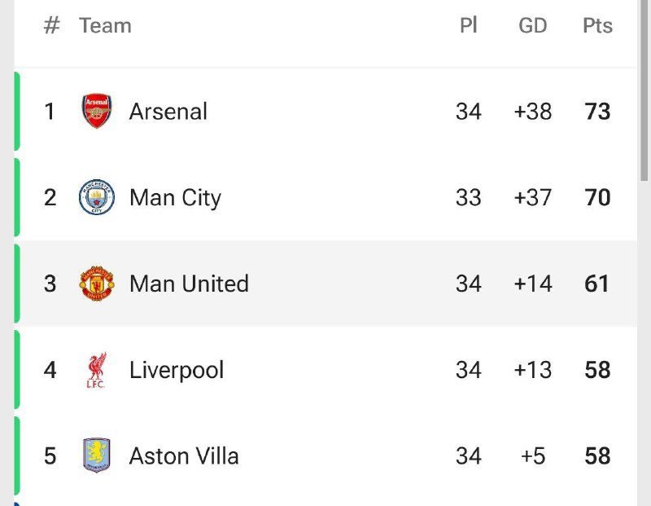Click Arsenal's 73 points value
This screenshot has height=506, width=651.
pyautogui.click(x=597, y=112)
